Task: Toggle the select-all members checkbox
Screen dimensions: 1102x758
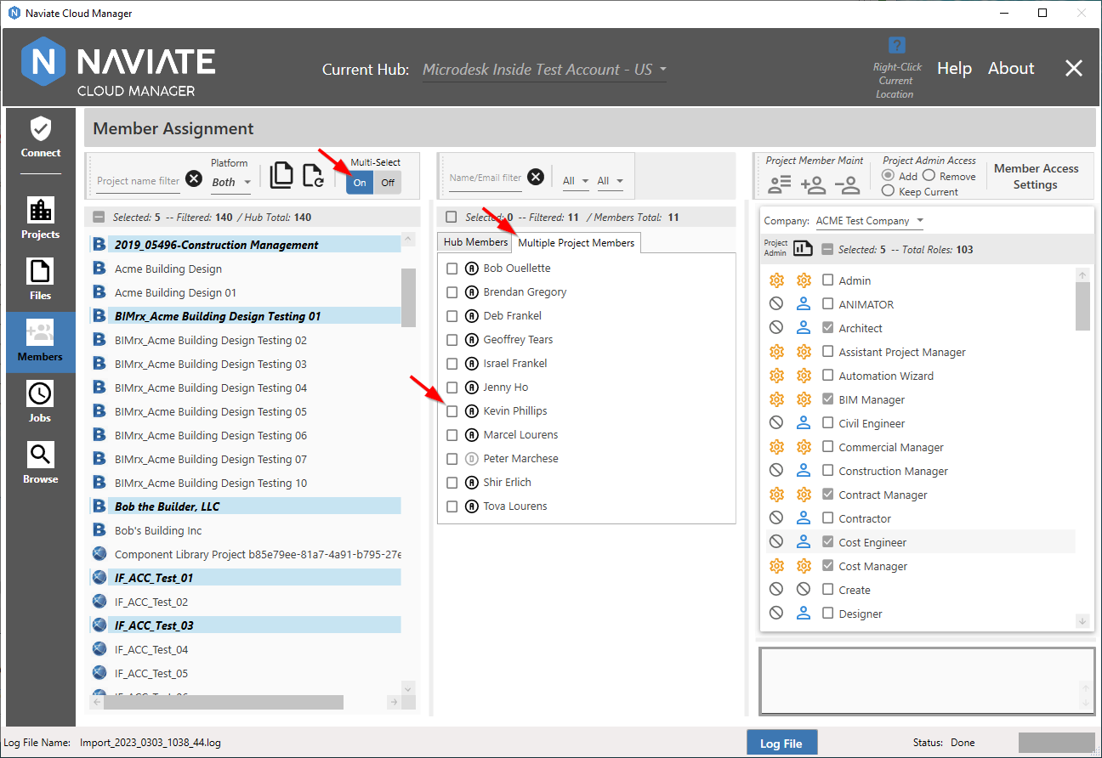Action: [x=452, y=218]
